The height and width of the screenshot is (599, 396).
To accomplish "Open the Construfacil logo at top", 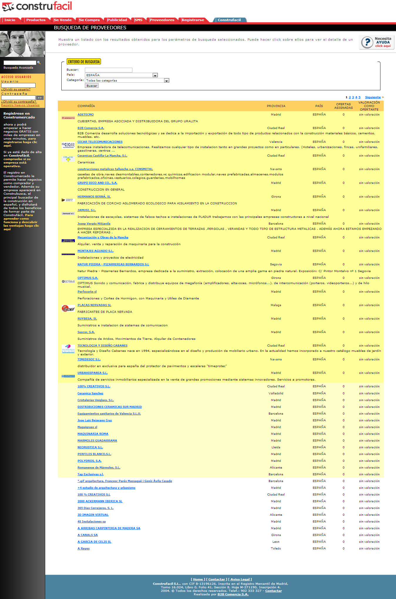I will point(37,6).
